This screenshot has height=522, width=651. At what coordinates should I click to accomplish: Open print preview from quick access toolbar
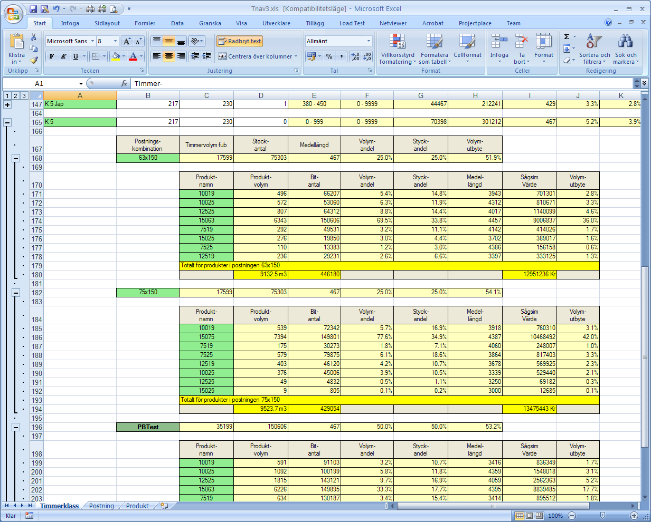(114, 9)
